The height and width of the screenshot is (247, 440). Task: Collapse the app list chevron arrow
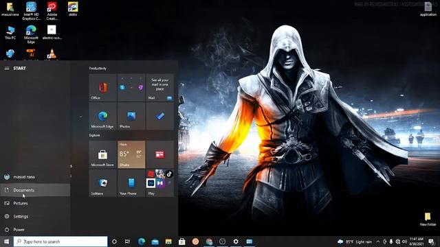click(80, 117)
